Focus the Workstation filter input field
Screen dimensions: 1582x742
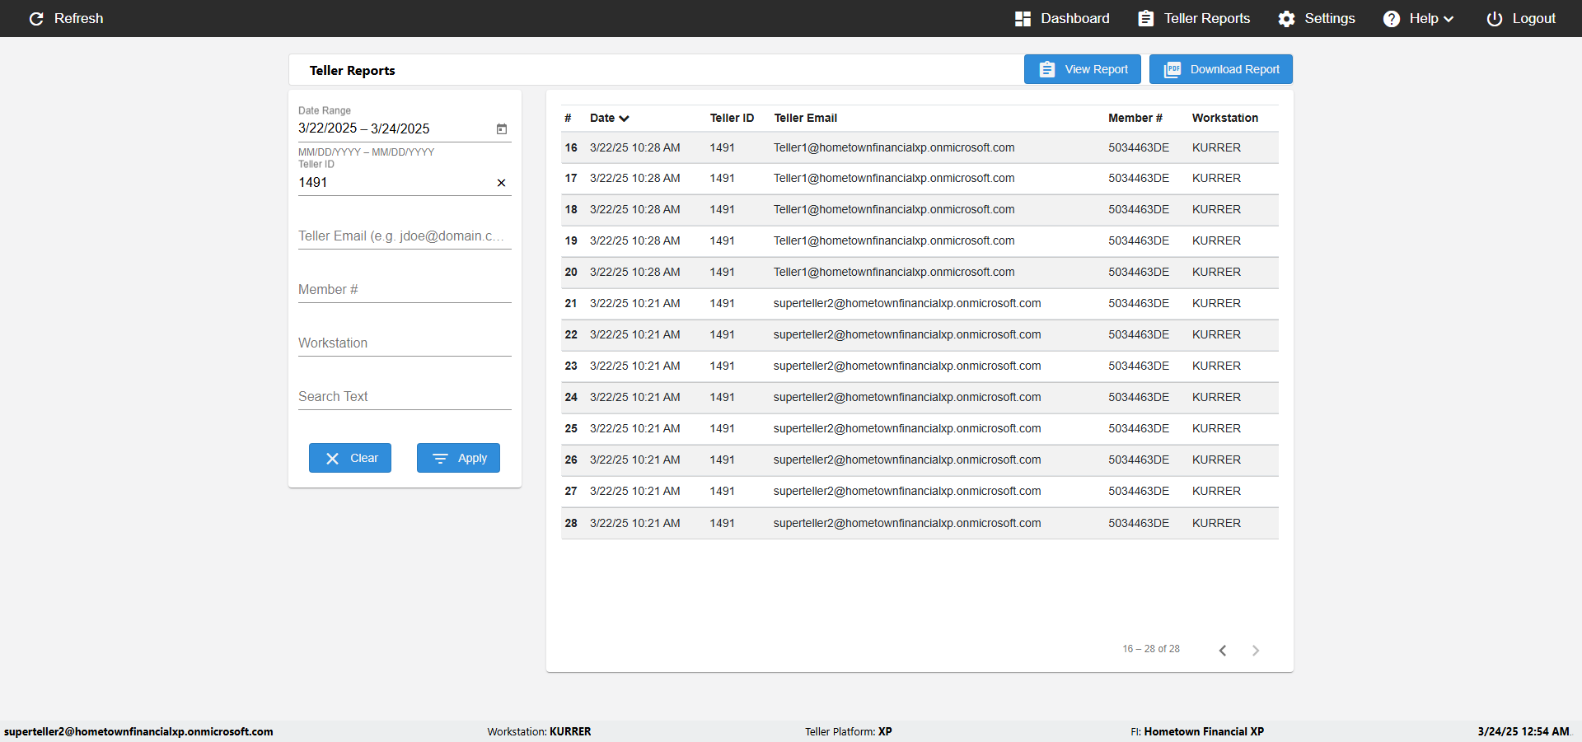coord(405,343)
